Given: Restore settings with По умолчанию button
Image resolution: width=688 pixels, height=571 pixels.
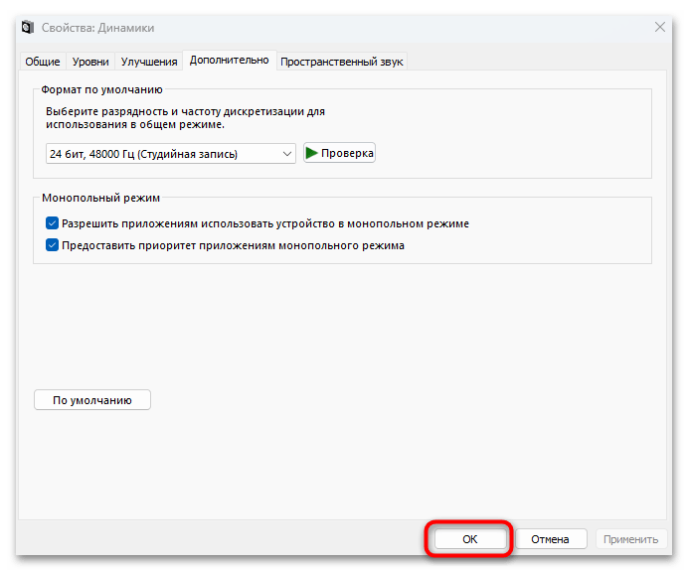Looking at the screenshot, I should pyautogui.click(x=92, y=400).
